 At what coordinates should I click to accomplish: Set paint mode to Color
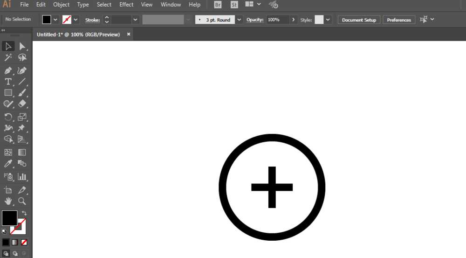coord(6,242)
